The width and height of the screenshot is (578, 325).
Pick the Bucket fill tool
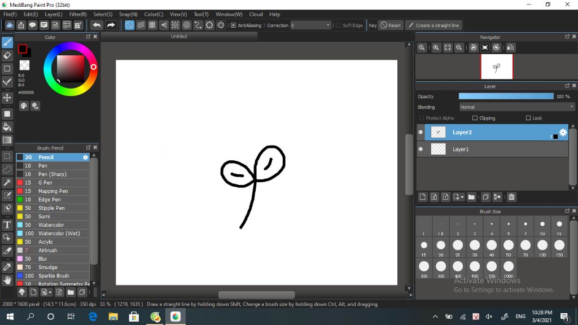click(x=7, y=127)
